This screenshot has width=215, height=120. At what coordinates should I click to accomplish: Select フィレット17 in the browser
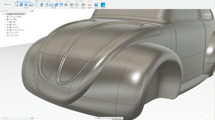tap(14, 33)
